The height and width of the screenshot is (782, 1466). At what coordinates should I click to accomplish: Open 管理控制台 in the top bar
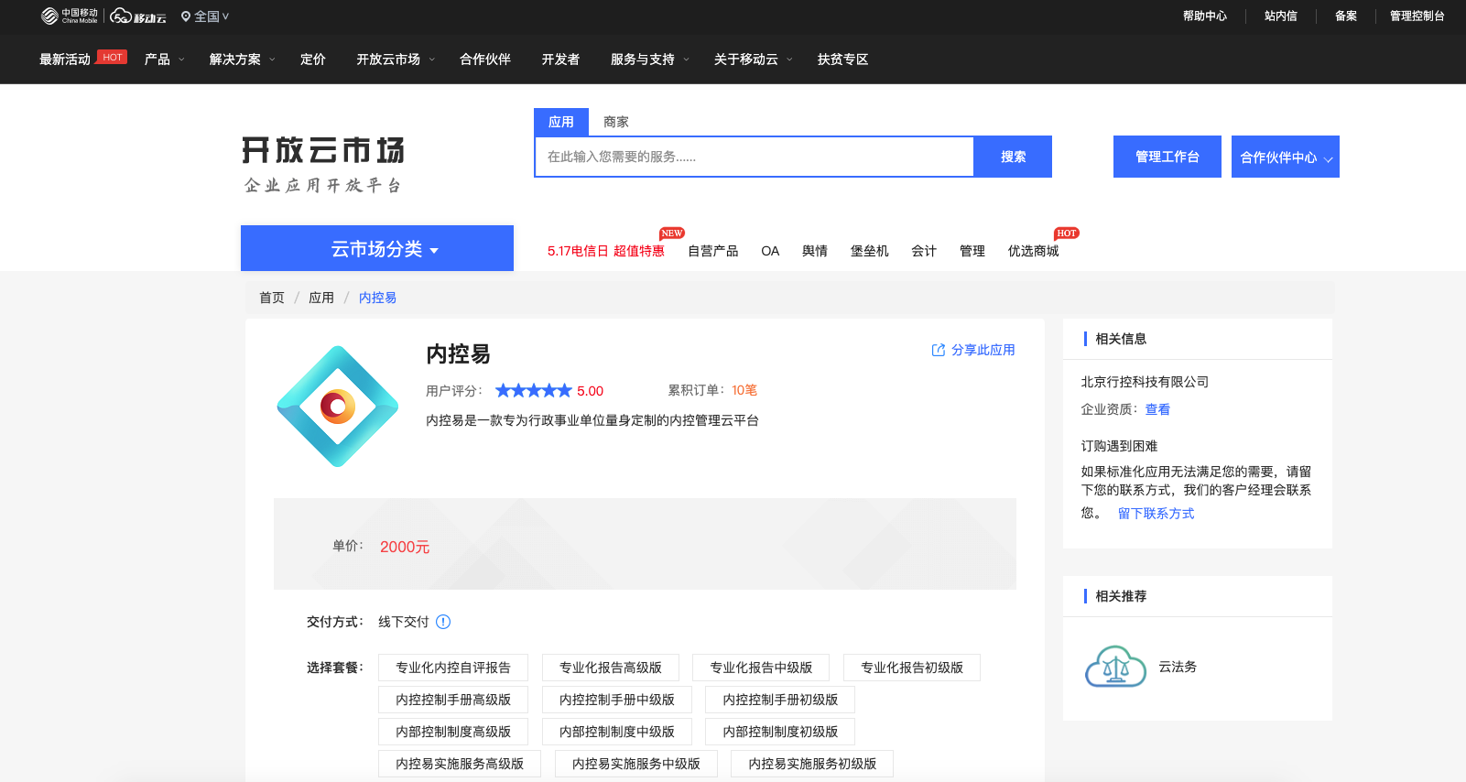point(1417,16)
